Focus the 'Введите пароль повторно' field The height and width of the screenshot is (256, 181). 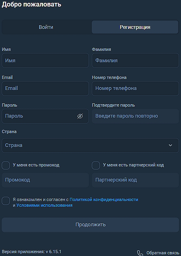[x=136, y=116]
